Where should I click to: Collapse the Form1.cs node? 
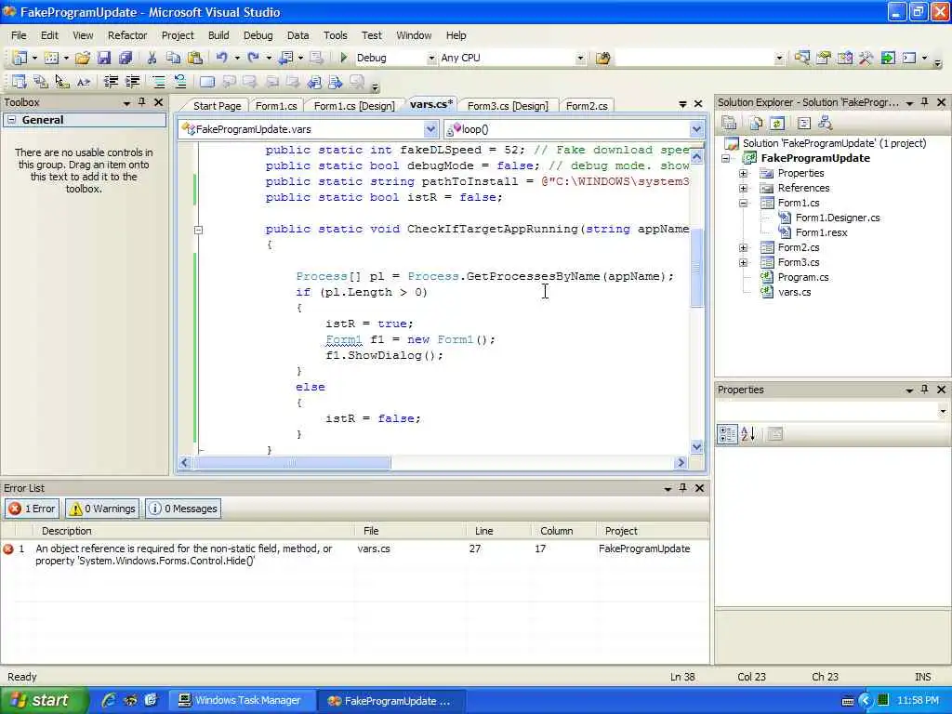click(x=743, y=204)
